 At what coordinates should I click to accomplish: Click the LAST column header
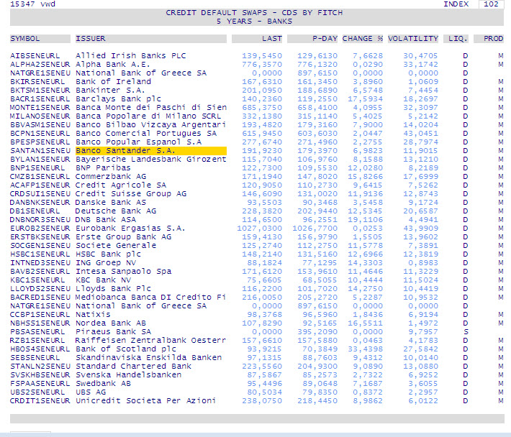257,39
